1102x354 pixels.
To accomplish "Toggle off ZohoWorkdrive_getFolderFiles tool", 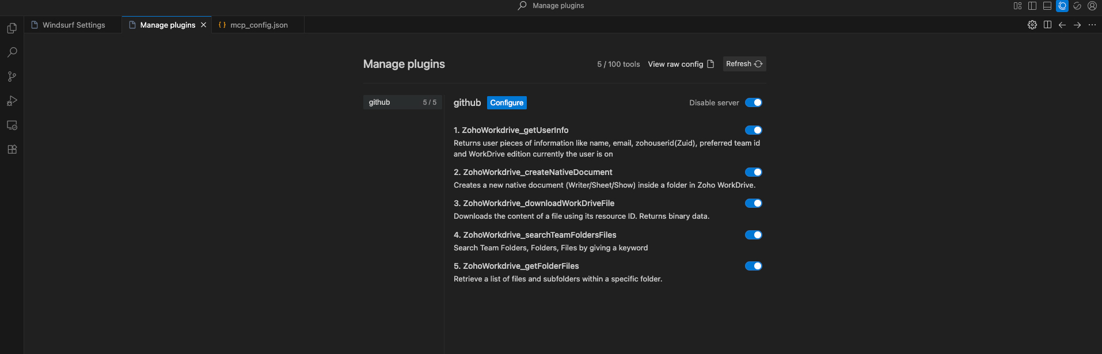I will (x=753, y=266).
